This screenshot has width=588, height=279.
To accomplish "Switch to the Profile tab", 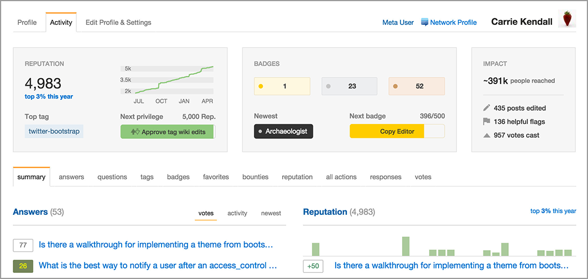I will pos(27,23).
